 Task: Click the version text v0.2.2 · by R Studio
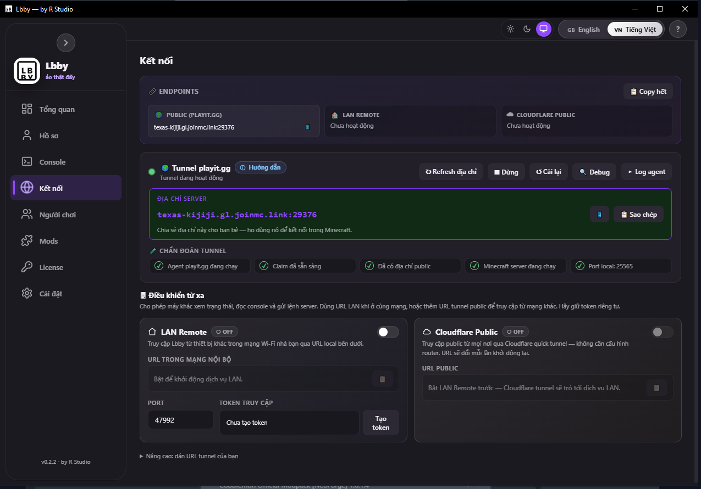[x=66, y=462]
